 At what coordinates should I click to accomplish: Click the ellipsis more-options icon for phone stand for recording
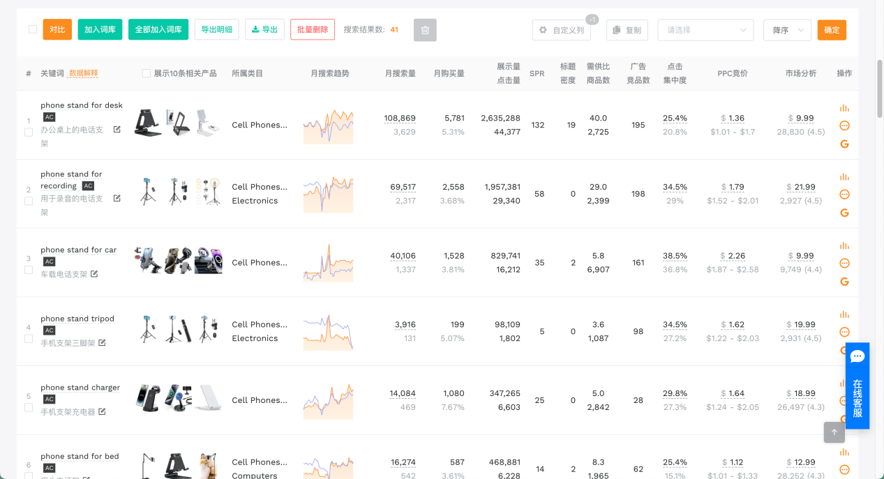click(x=844, y=194)
